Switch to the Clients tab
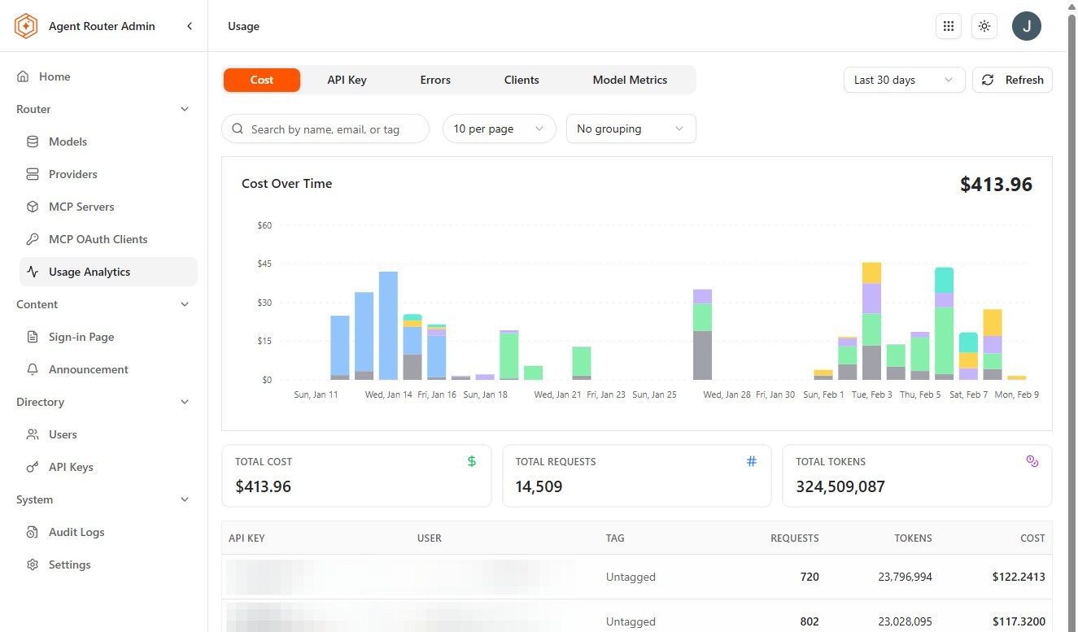 pos(522,80)
